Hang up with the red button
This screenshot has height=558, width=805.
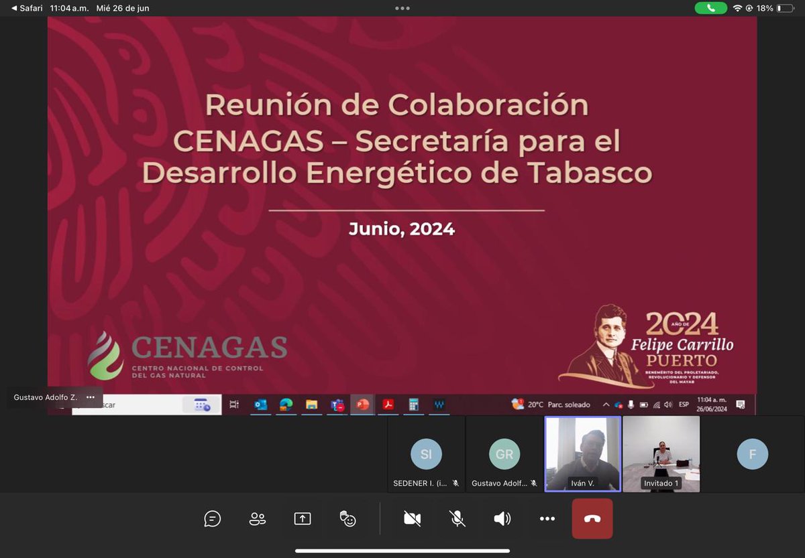click(592, 518)
